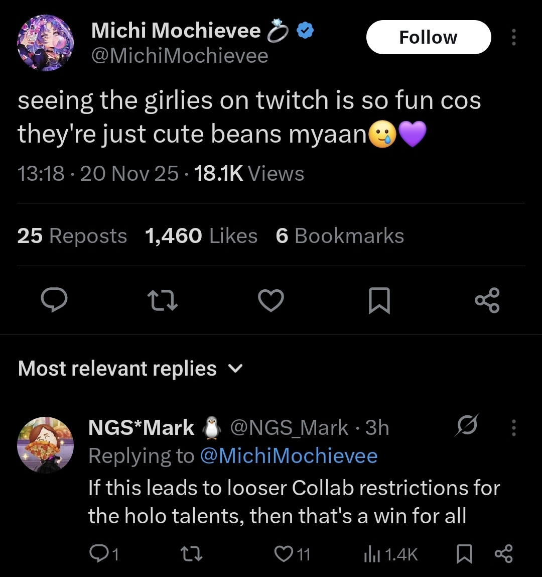The height and width of the screenshot is (577, 542).
Task: View the 1,460 Likes list
Action: point(201,236)
